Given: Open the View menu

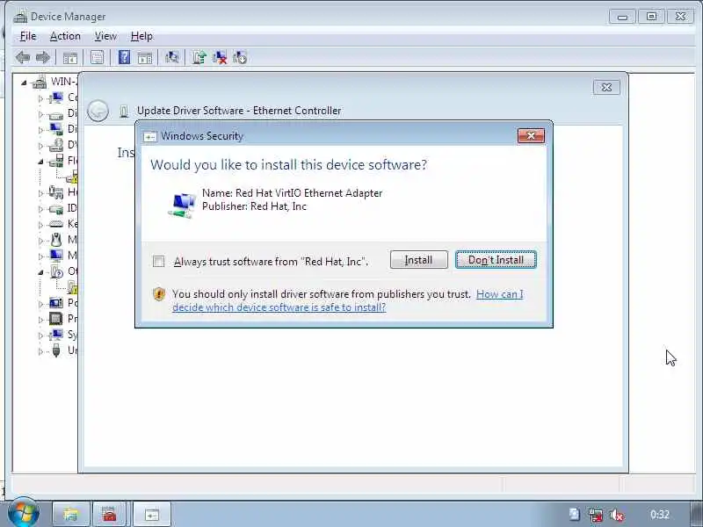Looking at the screenshot, I should pos(105,36).
